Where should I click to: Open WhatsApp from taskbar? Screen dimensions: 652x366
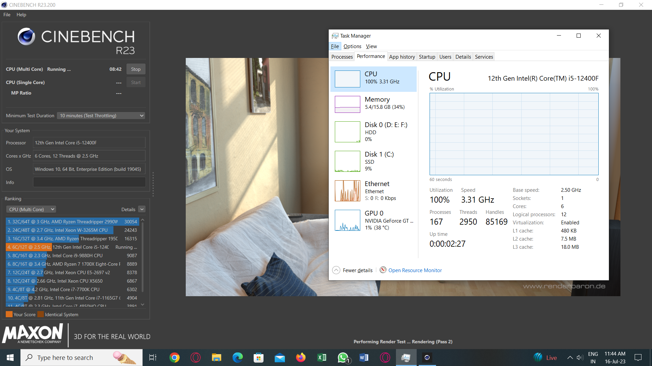coord(343,358)
